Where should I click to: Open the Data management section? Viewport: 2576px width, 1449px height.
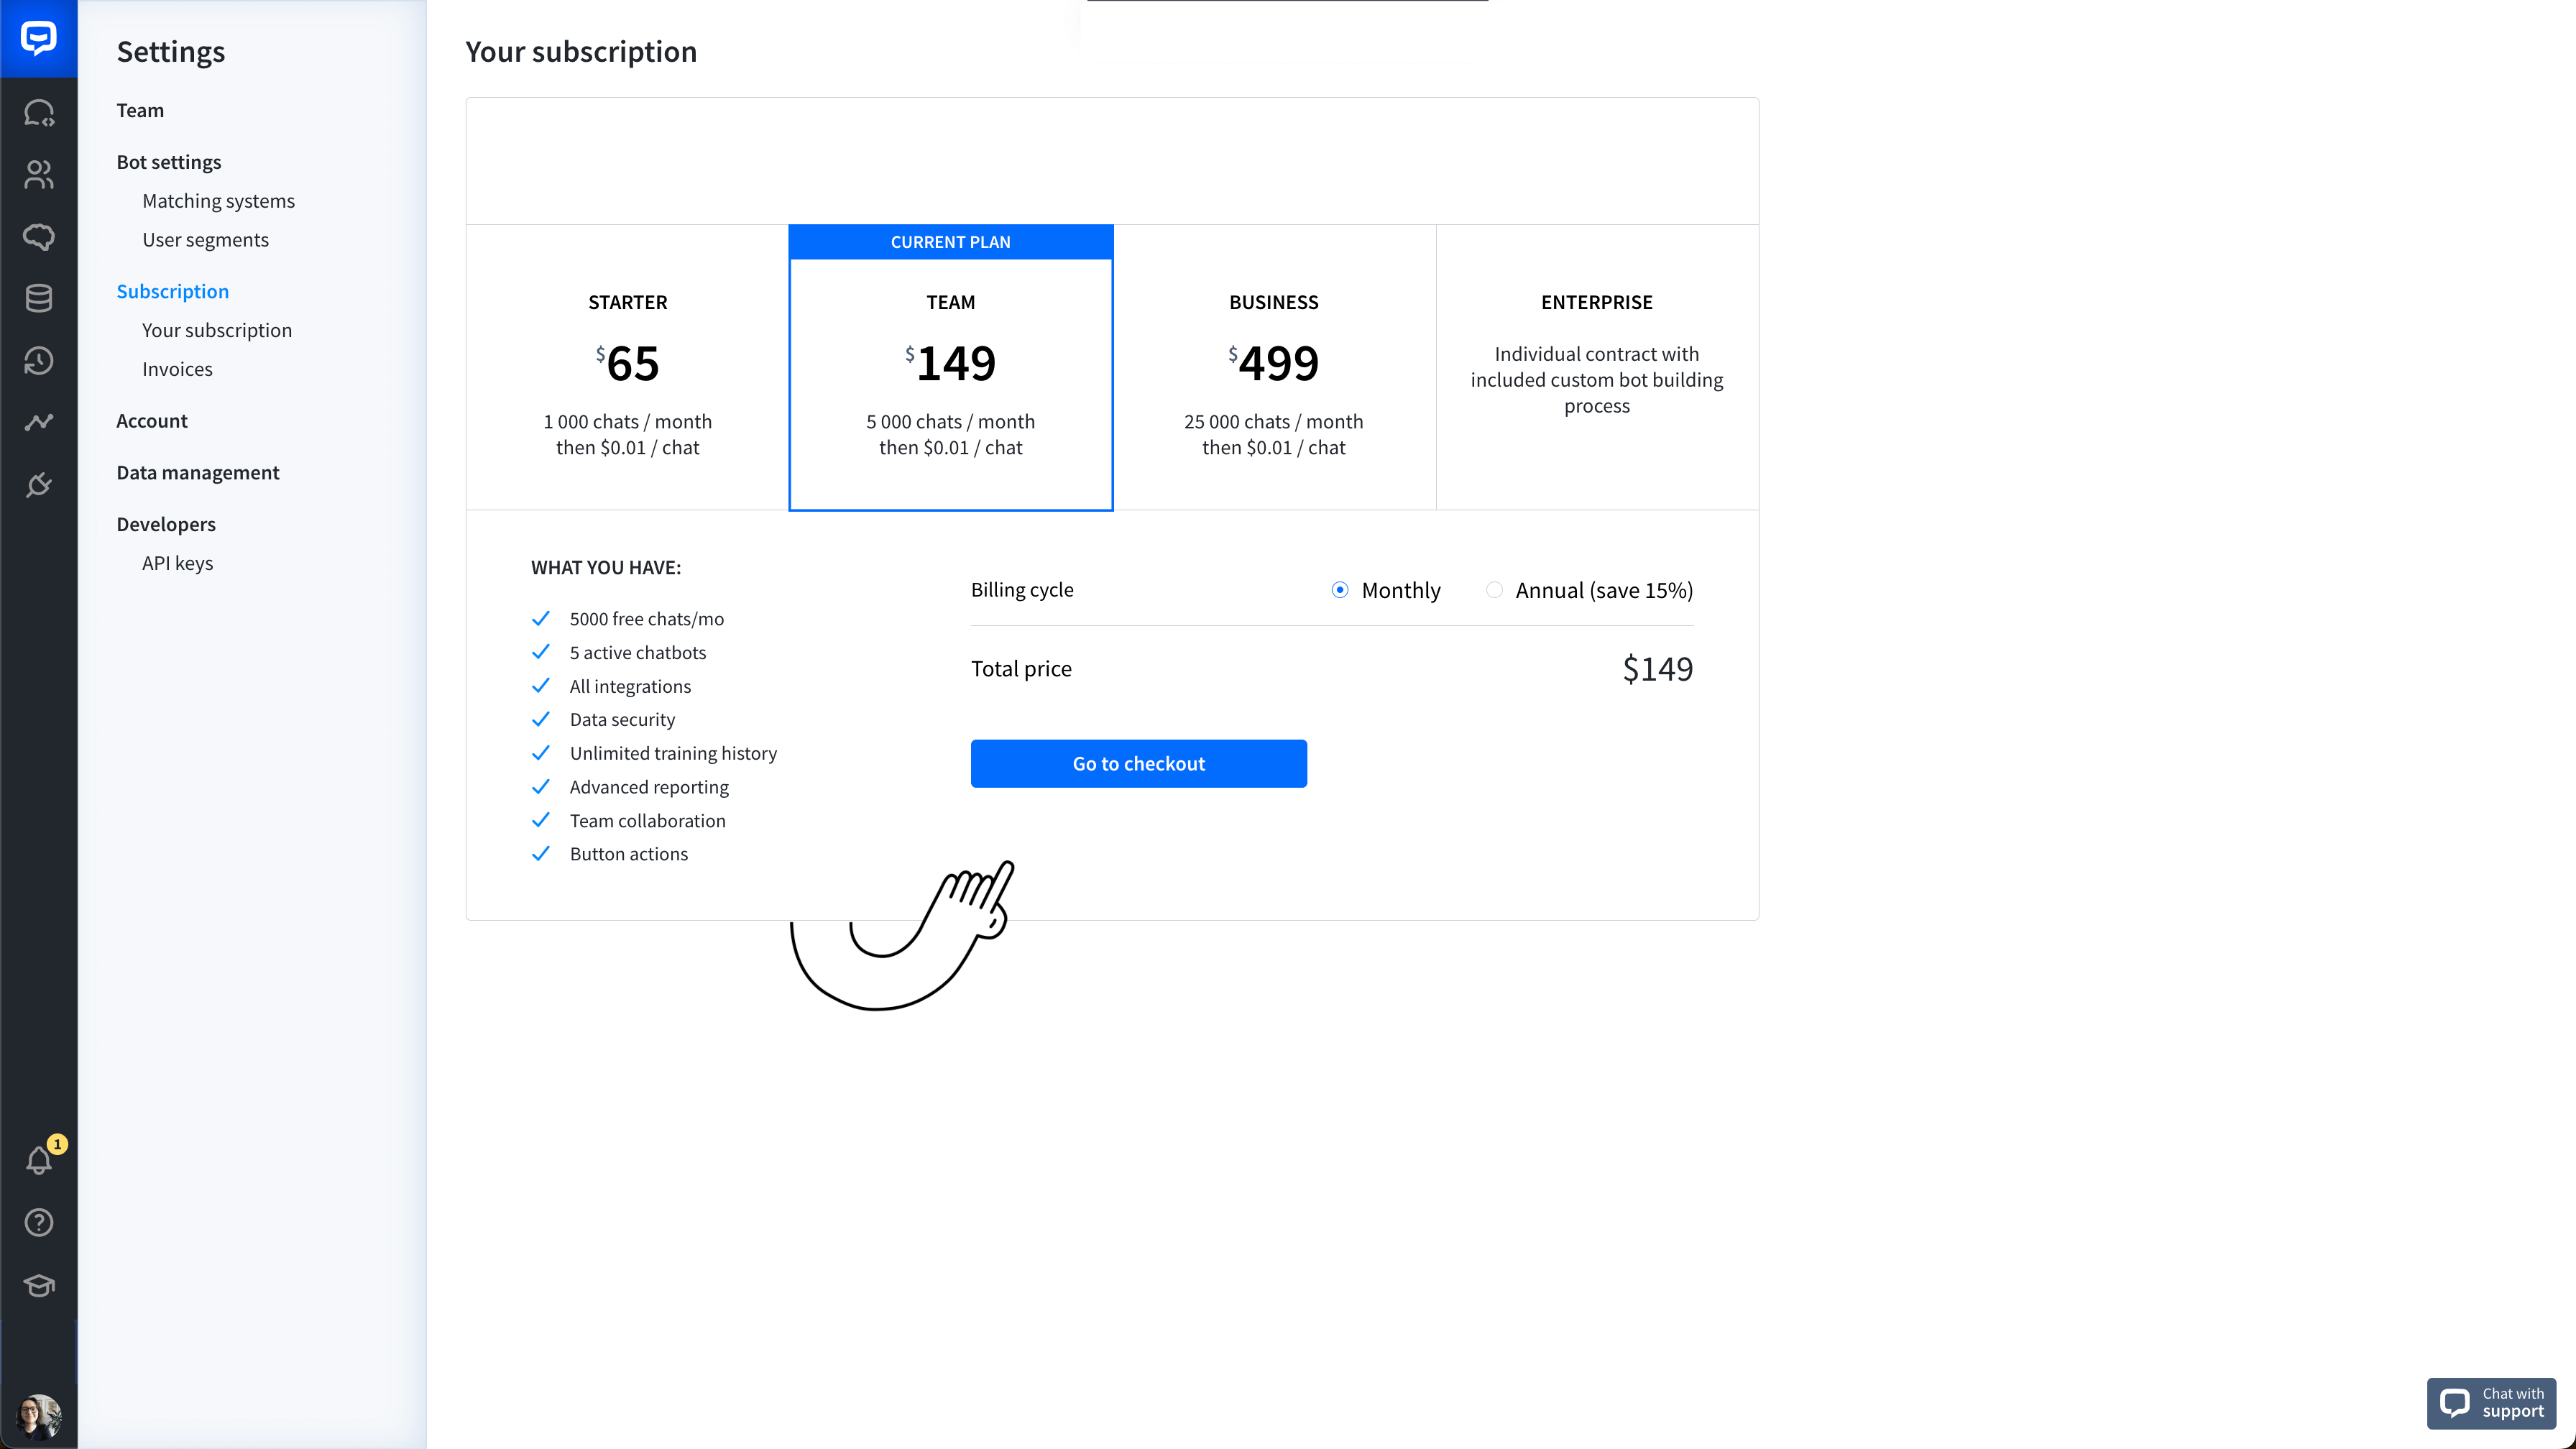197,473
